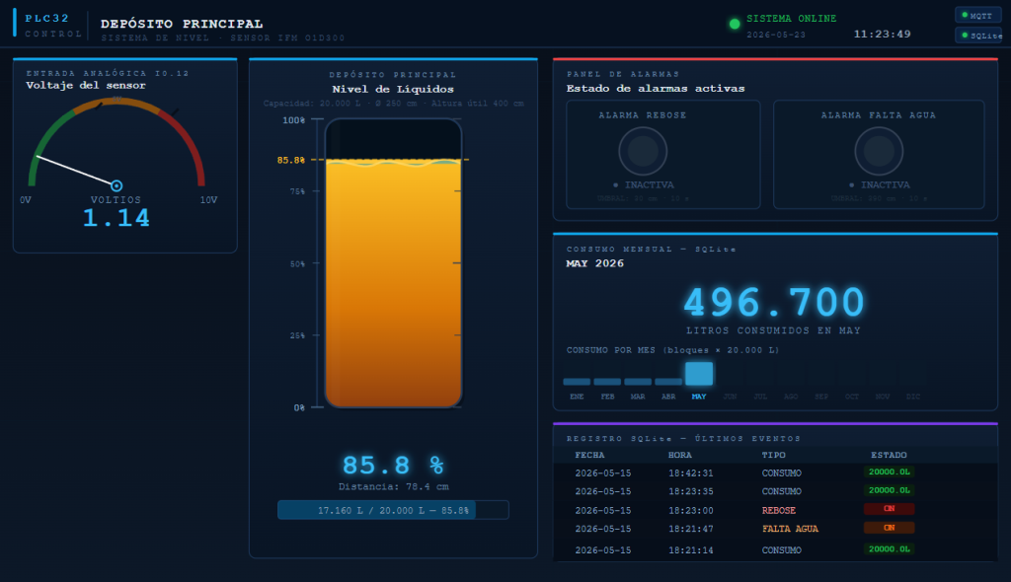Screen dimensions: 1011x582
Task: Click the MQTT connection status badge
Action: [978, 16]
